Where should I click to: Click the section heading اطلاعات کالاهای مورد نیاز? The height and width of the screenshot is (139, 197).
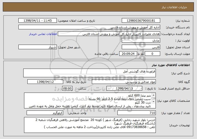(171, 65)
